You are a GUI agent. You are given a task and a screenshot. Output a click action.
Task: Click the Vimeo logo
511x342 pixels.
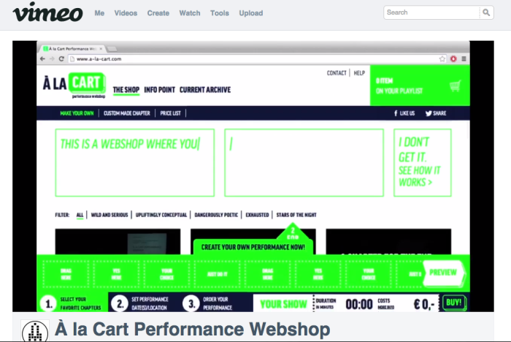coord(47,12)
